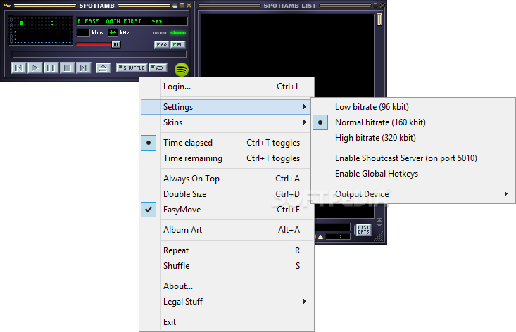Click the mono indicator label
The height and width of the screenshot is (332, 516).
160,33
